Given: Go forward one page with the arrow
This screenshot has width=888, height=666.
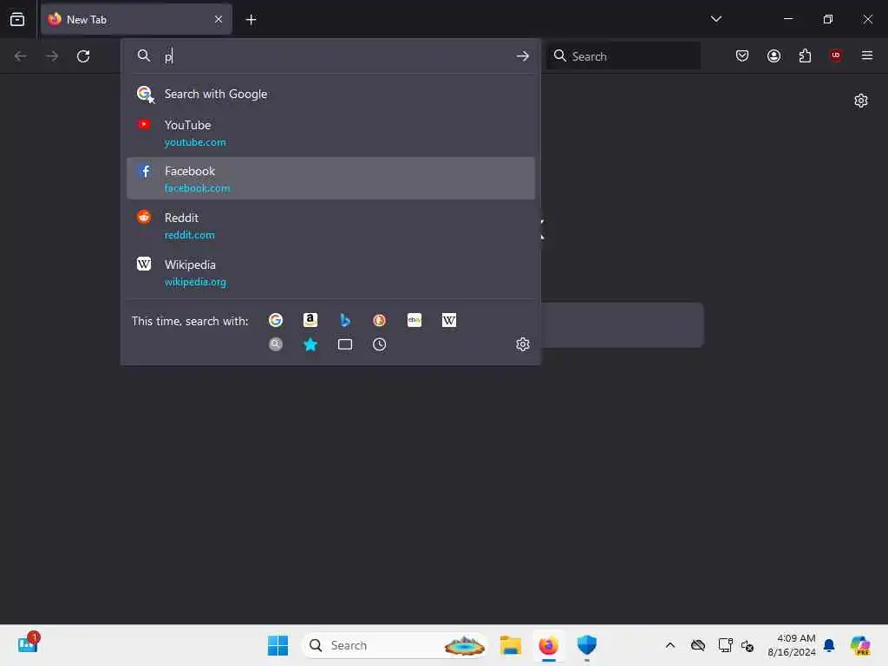Looking at the screenshot, I should pos(52,56).
